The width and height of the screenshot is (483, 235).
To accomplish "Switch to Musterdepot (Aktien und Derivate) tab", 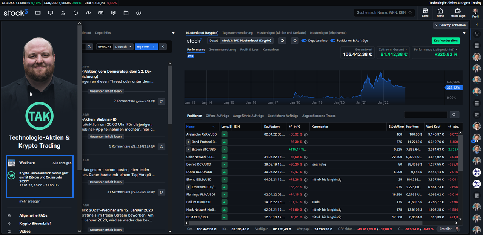I will pyautogui.click(x=281, y=33).
